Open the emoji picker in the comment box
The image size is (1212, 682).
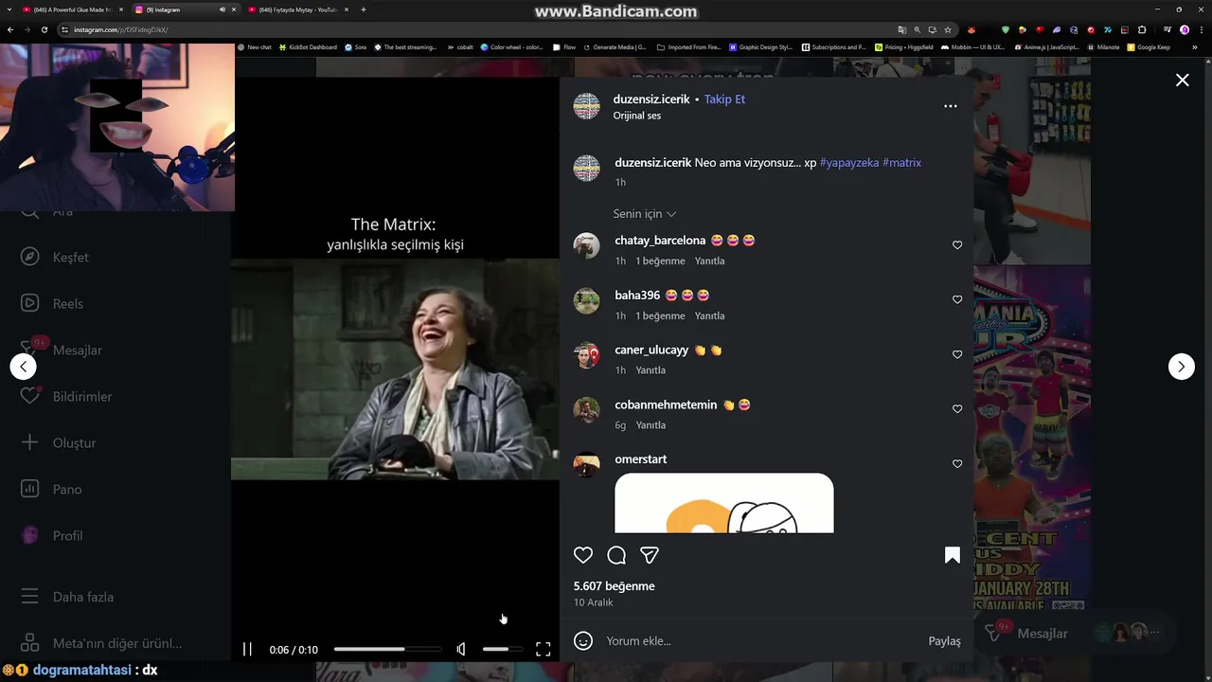coord(583,641)
